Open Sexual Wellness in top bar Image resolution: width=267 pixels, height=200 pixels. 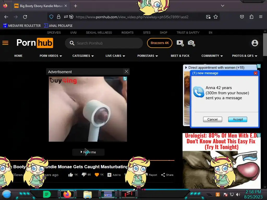click(99, 33)
